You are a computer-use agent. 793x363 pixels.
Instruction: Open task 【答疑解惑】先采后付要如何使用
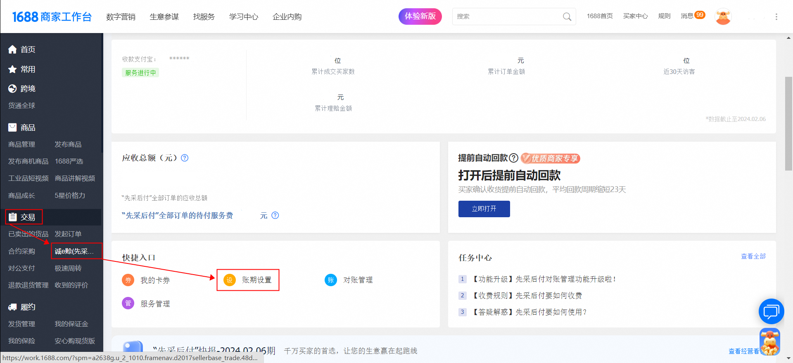tap(529, 312)
